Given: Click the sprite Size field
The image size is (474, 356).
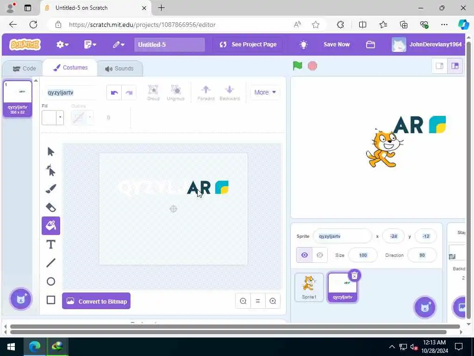Looking at the screenshot, I should point(363,255).
